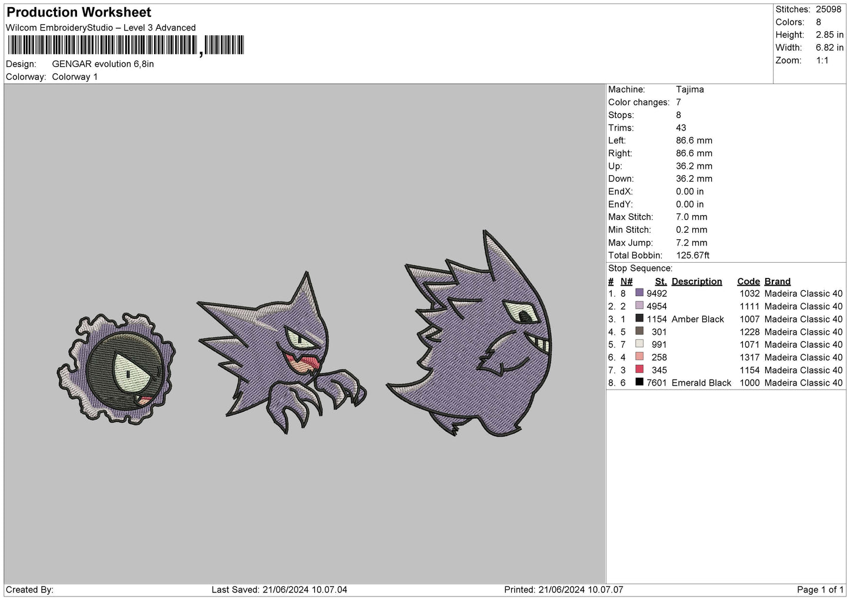Click the height value '2.85 in'
This screenshot has height=600, width=850.
coord(829,35)
